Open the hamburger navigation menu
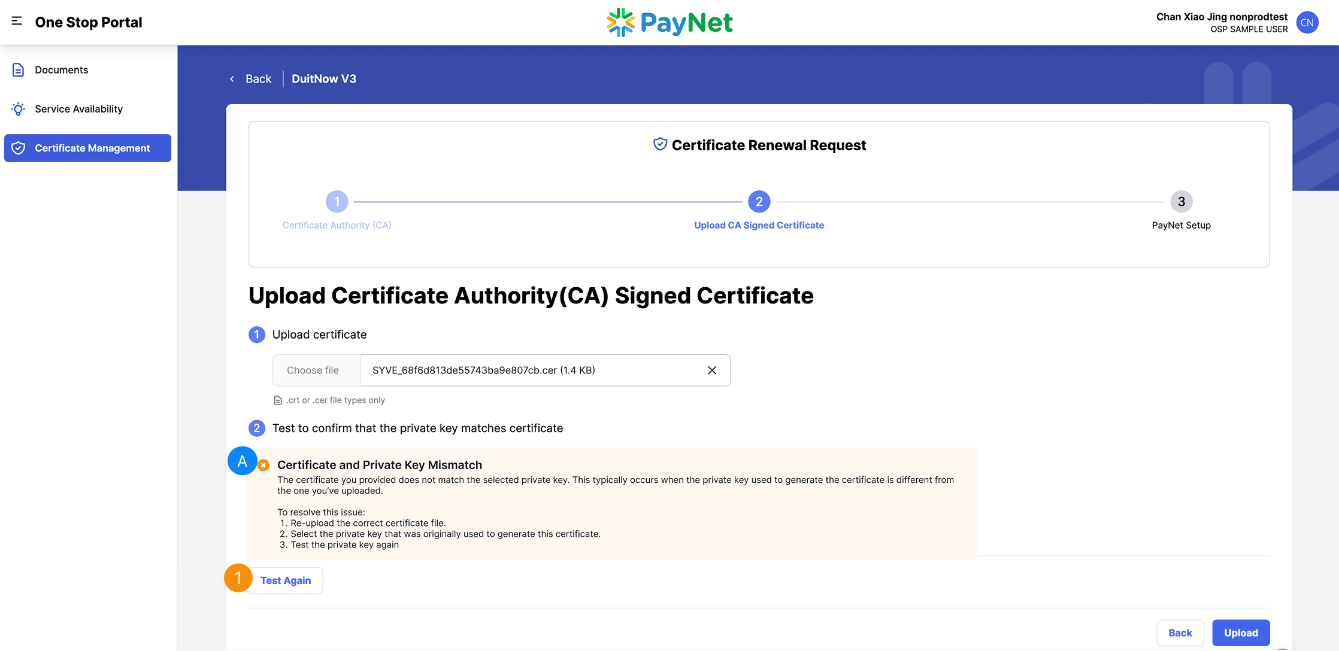 coord(16,22)
